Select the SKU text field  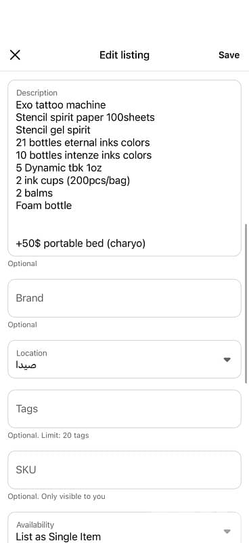pyautogui.click(x=124, y=470)
